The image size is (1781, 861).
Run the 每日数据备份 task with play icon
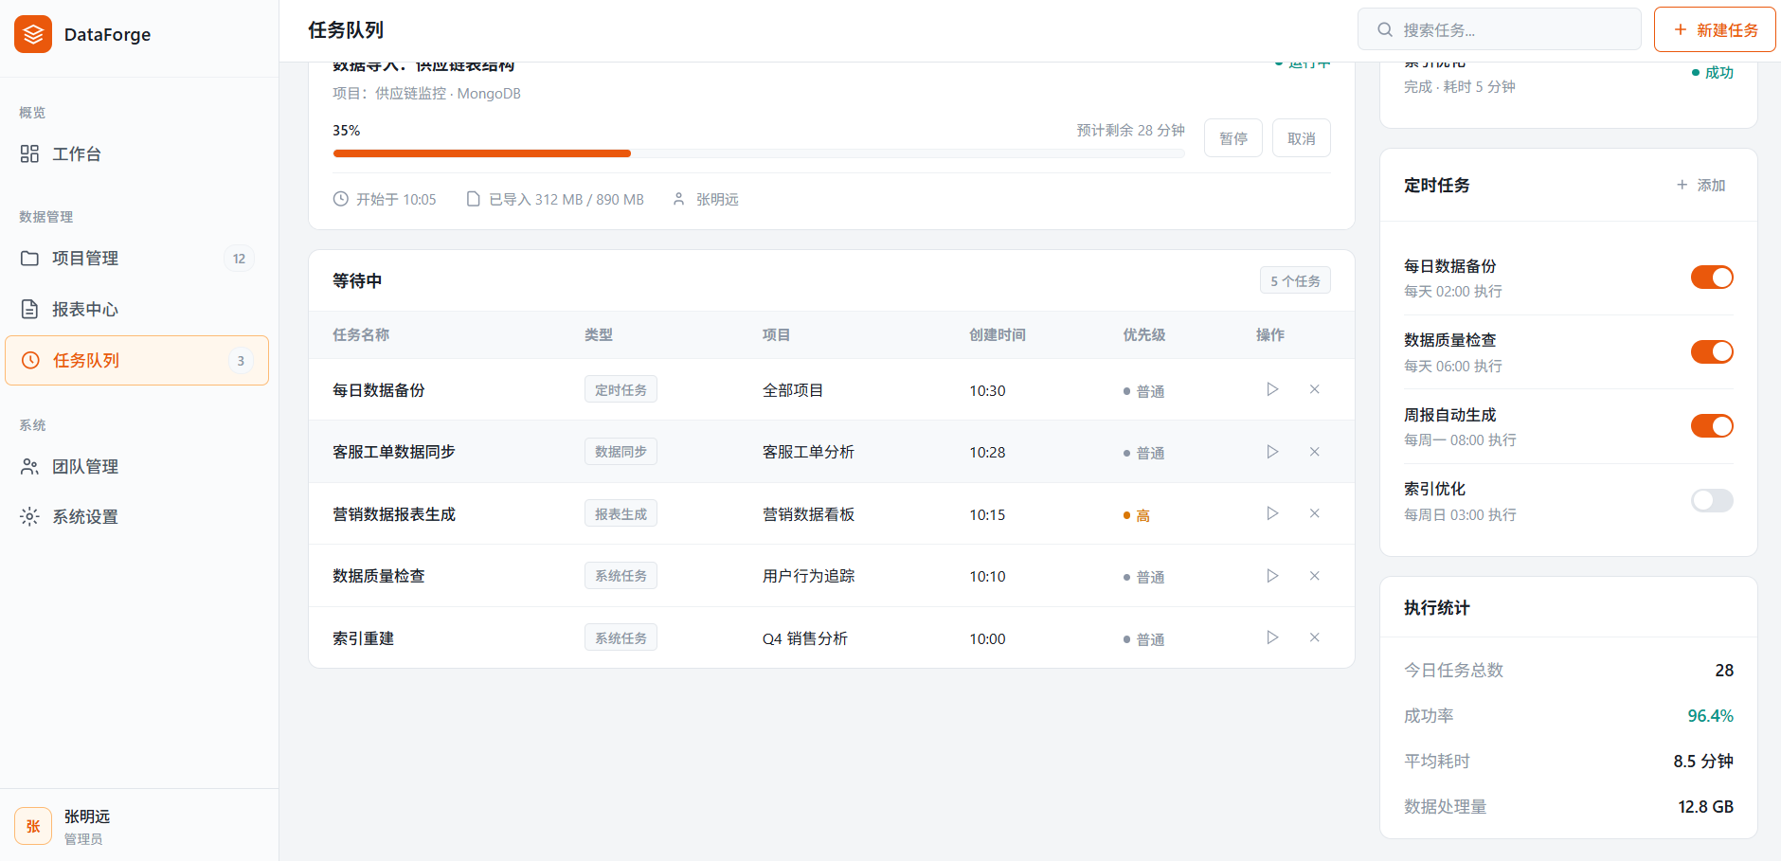1272,389
